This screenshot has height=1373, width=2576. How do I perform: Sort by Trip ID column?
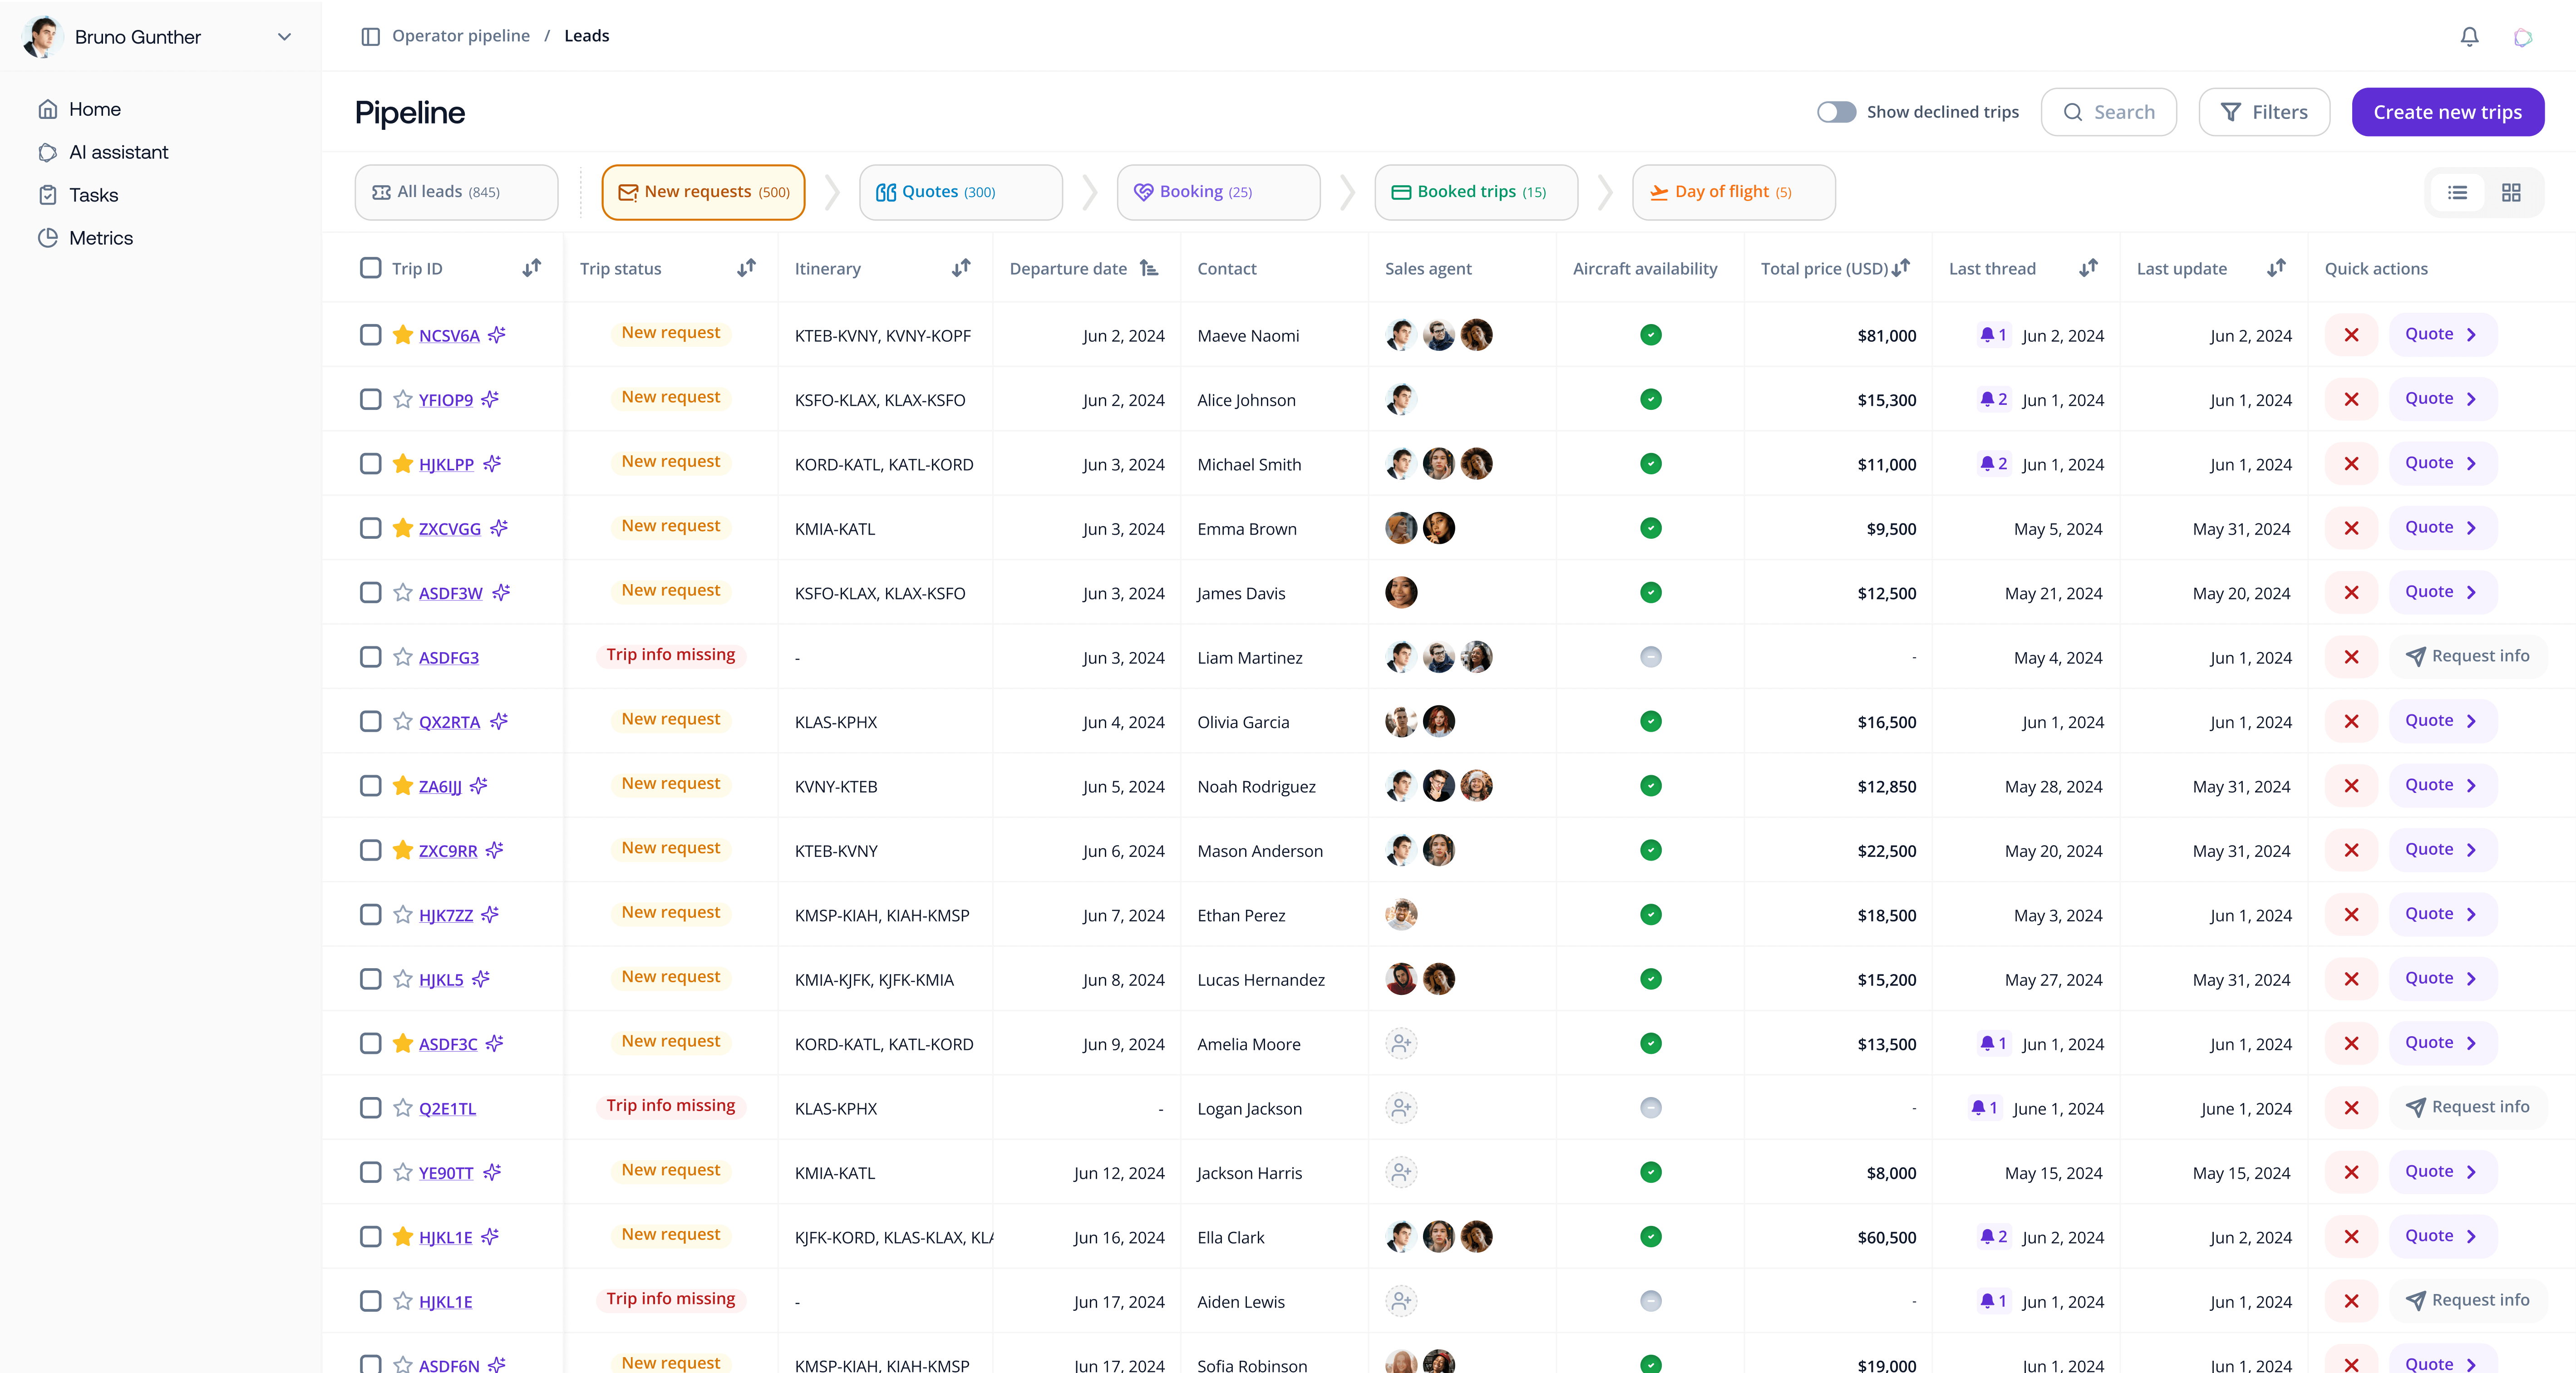pos(532,268)
